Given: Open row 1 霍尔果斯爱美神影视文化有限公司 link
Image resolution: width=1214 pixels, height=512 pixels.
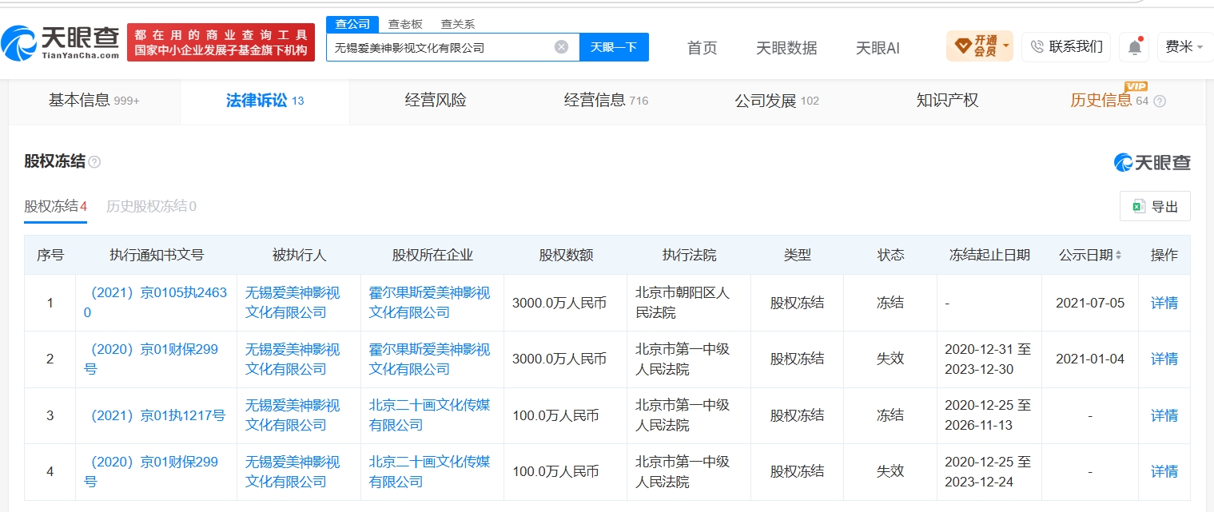Looking at the screenshot, I should (429, 303).
